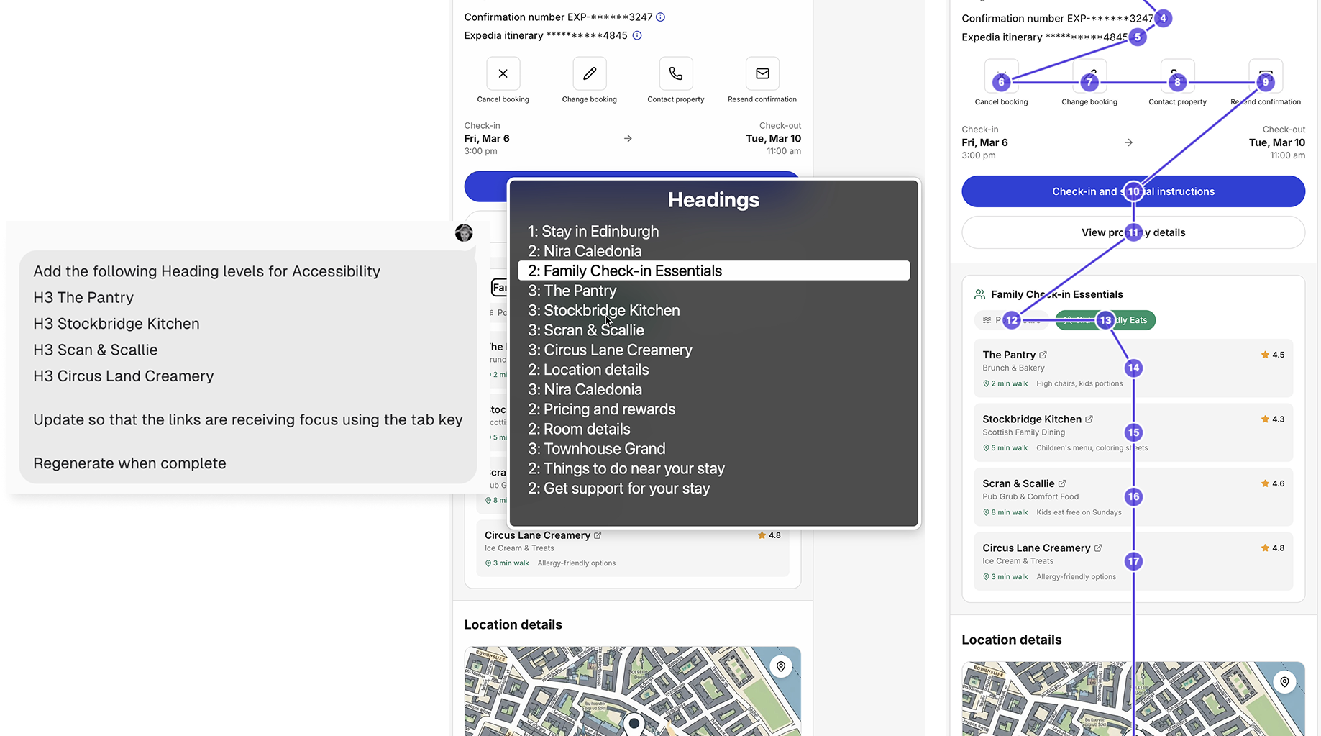Click the 'Location details' heading in right panel
The width and height of the screenshot is (1321, 736).
click(1011, 640)
